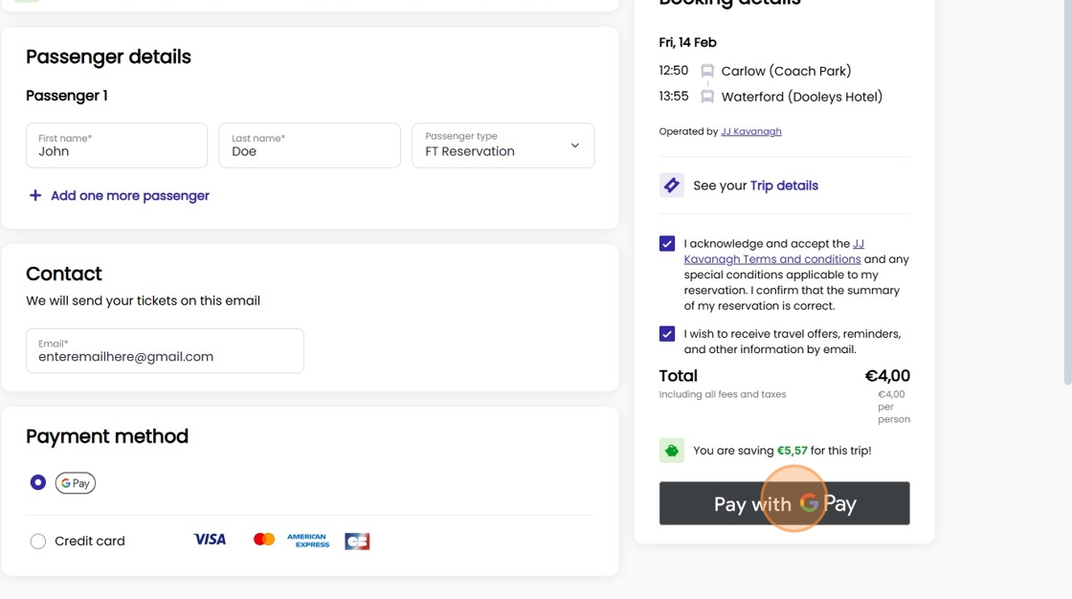Click the Email input field

(x=165, y=351)
